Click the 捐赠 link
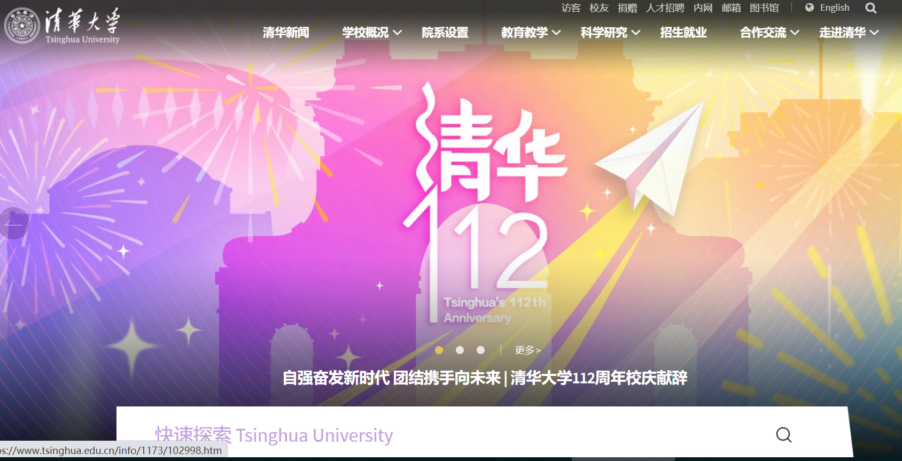902x461 pixels. coord(627,7)
